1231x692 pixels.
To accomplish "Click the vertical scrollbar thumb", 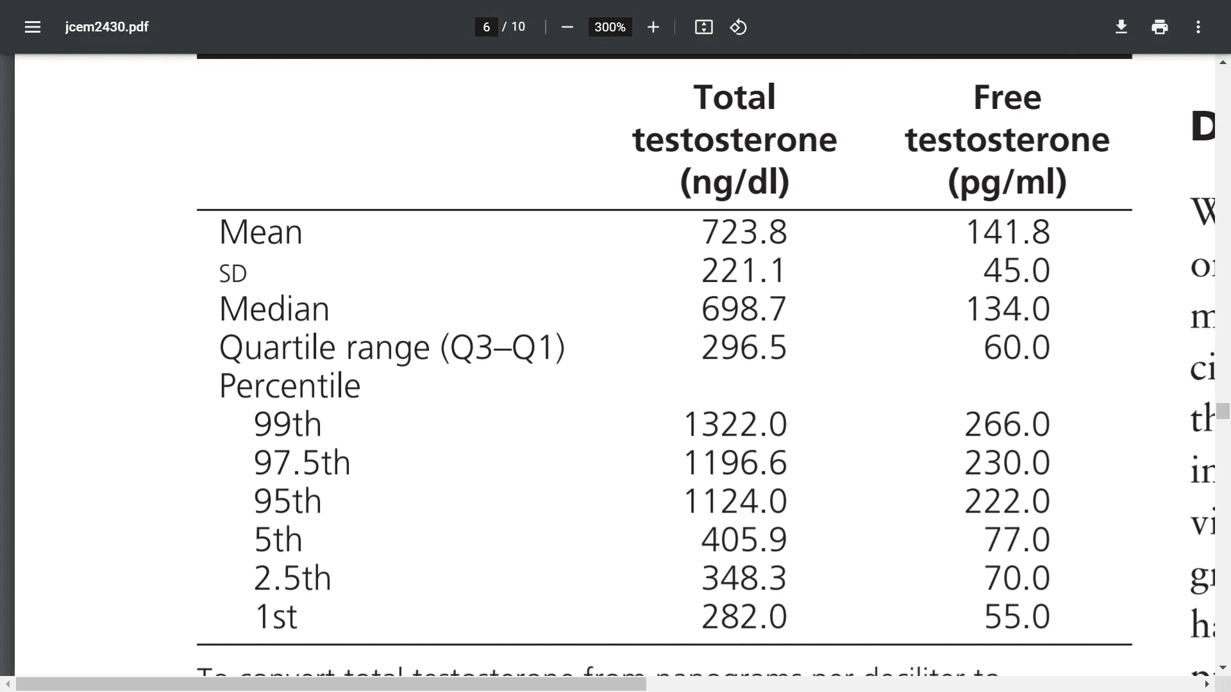I will tap(1223, 411).
